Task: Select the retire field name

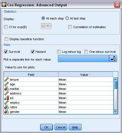Action: (13, 107)
